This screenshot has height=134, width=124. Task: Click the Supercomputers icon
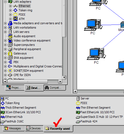tap(10, 45)
